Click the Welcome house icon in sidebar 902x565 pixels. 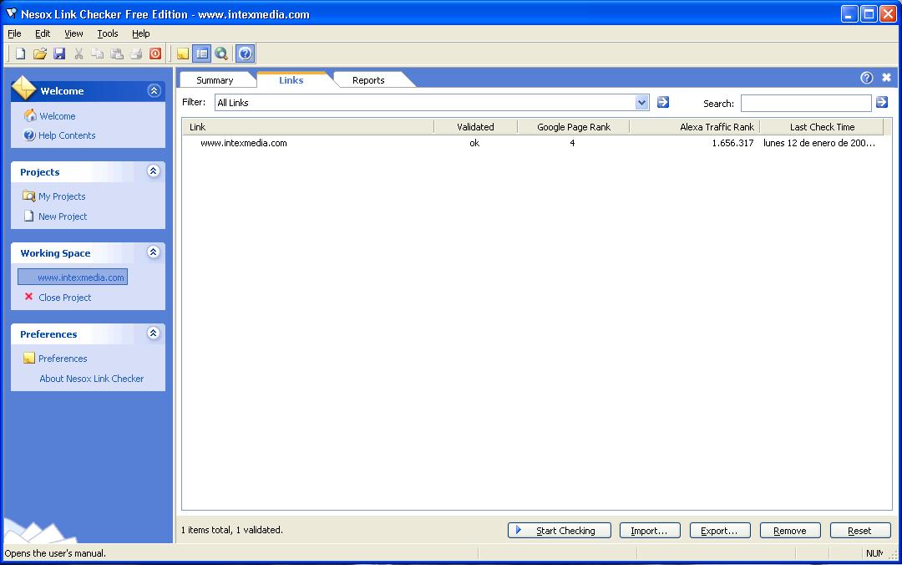tap(30, 116)
